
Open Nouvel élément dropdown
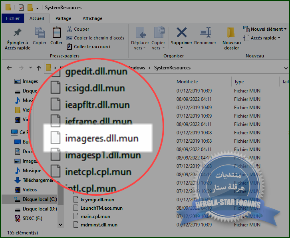[x=265, y=29]
